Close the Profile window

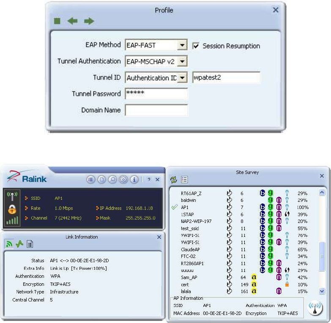276,10
